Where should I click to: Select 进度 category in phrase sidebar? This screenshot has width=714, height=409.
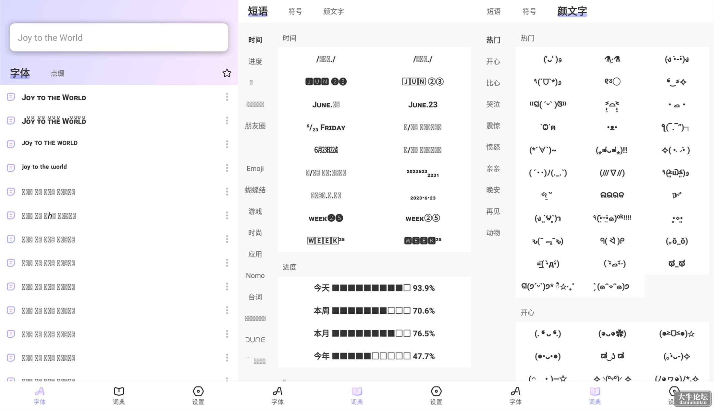tap(255, 61)
